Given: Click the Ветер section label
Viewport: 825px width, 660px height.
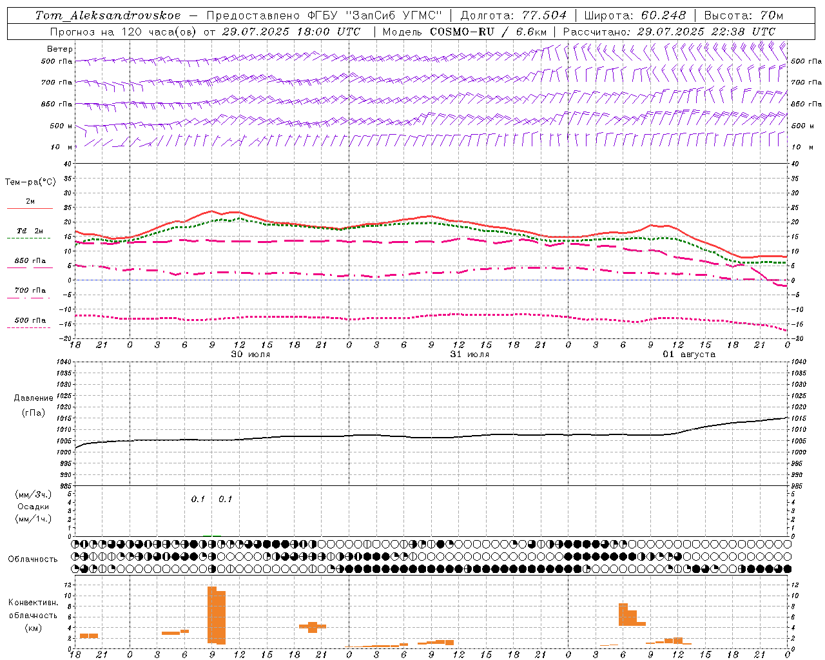Looking at the screenshot, I should click(x=60, y=49).
